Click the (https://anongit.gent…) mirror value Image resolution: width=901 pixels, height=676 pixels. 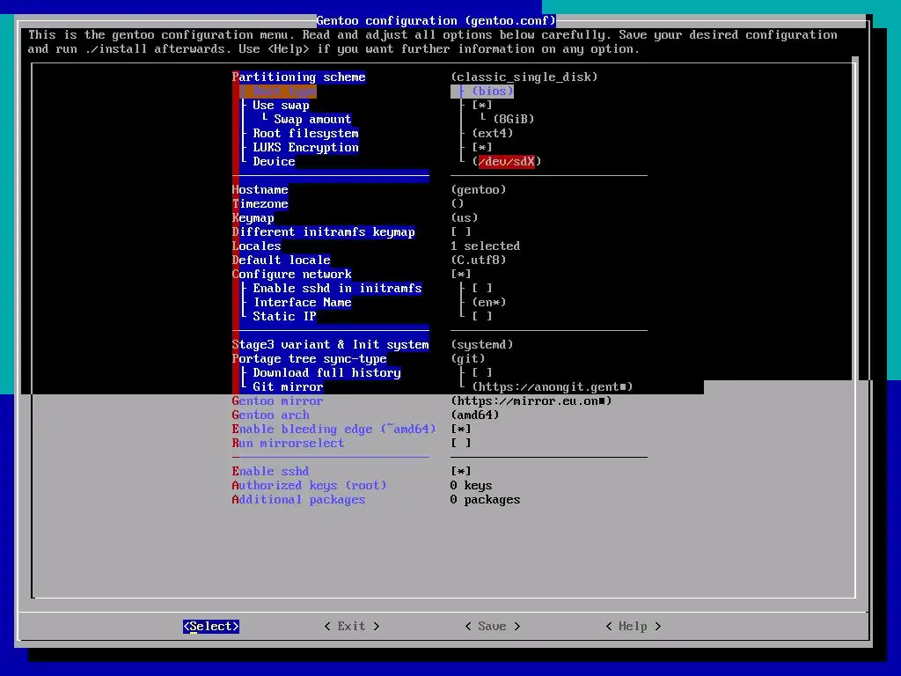coord(553,387)
